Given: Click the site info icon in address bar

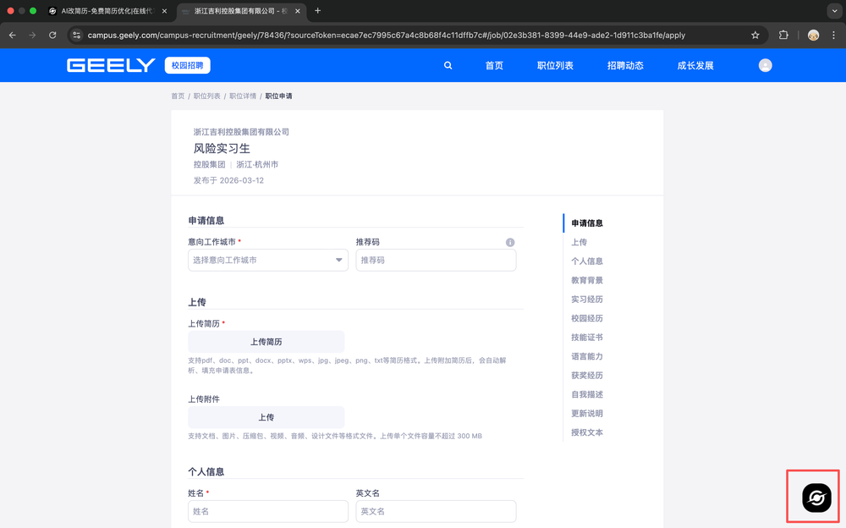Looking at the screenshot, I should click(x=76, y=36).
